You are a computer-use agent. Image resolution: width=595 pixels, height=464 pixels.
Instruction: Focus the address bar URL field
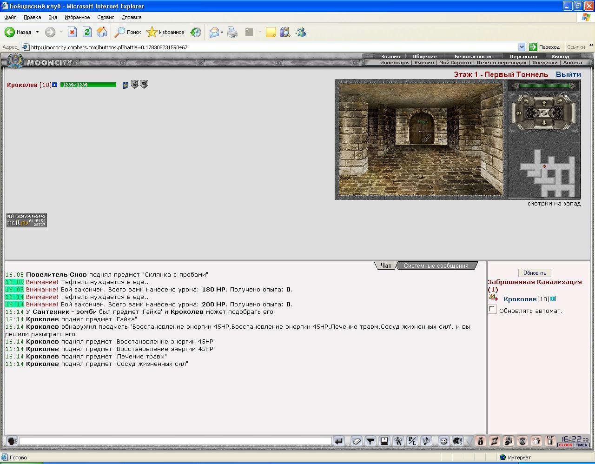point(274,47)
